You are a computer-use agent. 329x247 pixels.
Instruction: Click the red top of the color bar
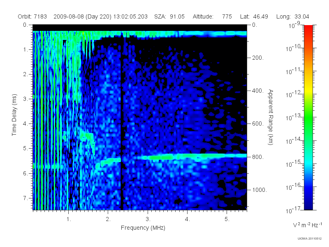click(x=308, y=29)
